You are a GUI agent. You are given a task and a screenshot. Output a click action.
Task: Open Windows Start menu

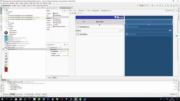tap(2, 99)
